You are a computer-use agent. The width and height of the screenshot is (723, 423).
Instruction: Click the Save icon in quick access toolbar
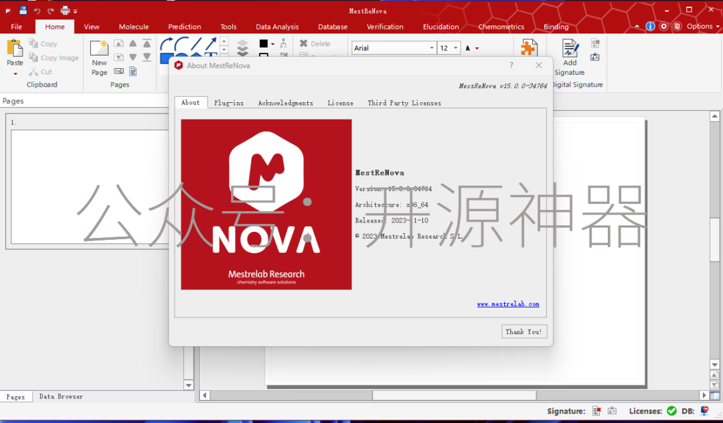[x=23, y=11]
